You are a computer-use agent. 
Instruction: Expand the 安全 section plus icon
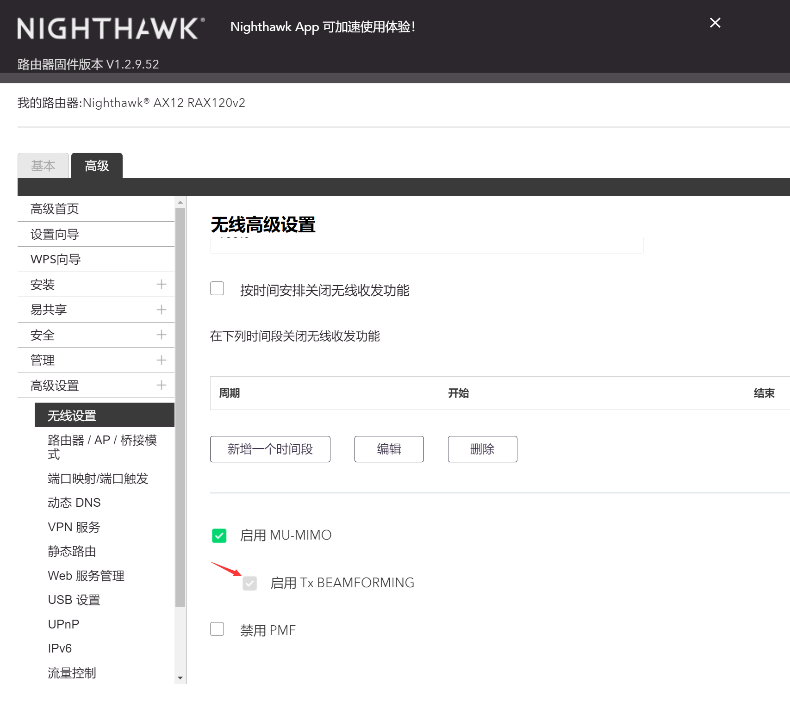[161, 335]
